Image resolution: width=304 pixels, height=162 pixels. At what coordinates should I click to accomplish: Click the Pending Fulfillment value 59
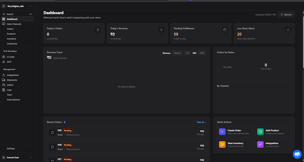[x=176, y=34]
